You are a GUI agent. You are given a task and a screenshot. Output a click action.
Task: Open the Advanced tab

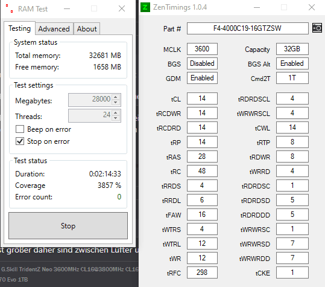tap(54, 29)
